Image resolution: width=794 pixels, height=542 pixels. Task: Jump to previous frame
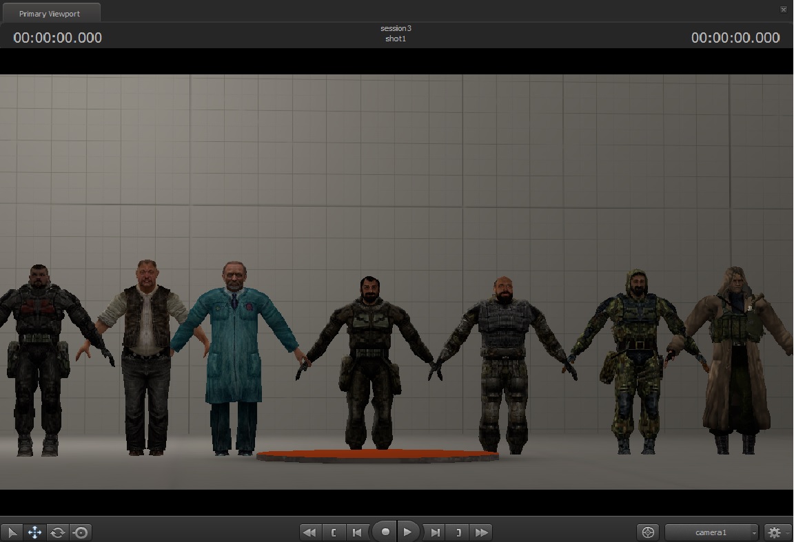tap(356, 532)
